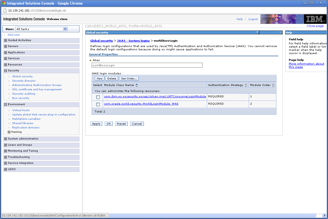Open UNTConsumeLoginModule class link

(x=155, y=97)
